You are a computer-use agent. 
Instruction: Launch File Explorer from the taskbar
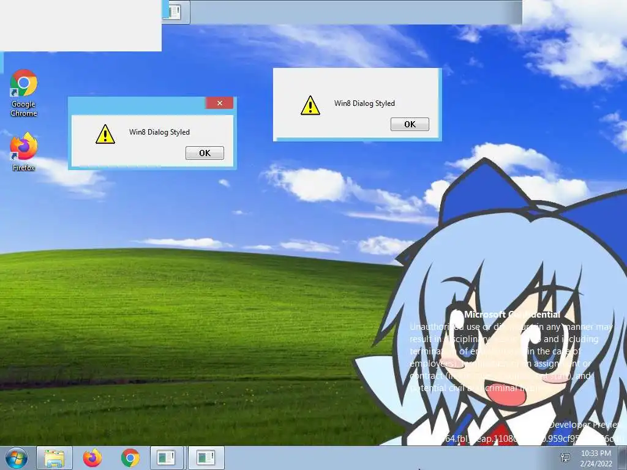pos(54,458)
